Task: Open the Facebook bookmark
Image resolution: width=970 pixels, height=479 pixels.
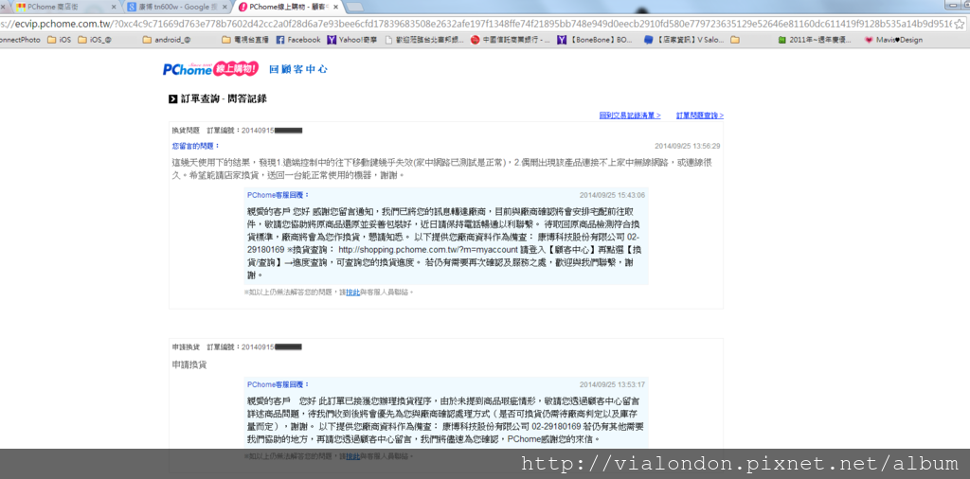Action: click(x=298, y=40)
